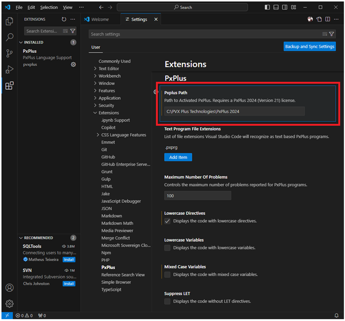Enable the Lowercase Variables checkbox
345x321 pixels.
pyautogui.click(x=167, y=248)
